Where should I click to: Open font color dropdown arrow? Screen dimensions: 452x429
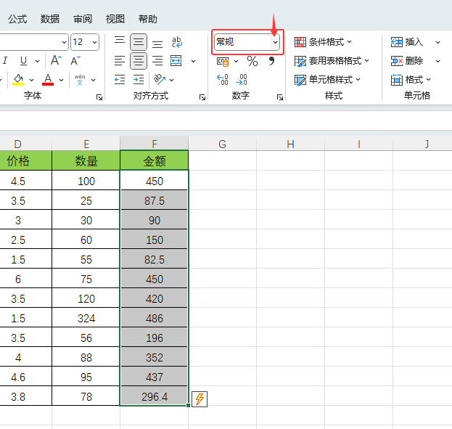click(x=61, y=80)
